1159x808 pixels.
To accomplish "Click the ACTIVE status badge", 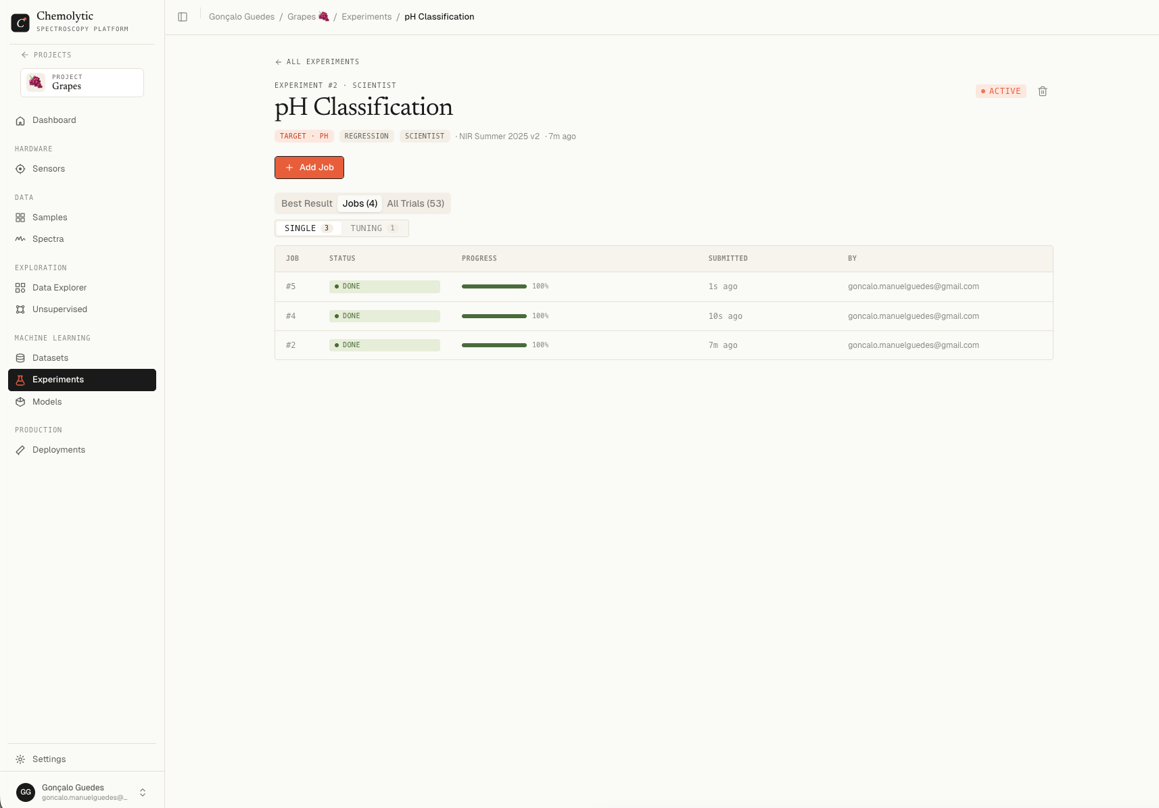I will tap(1001, 91).
